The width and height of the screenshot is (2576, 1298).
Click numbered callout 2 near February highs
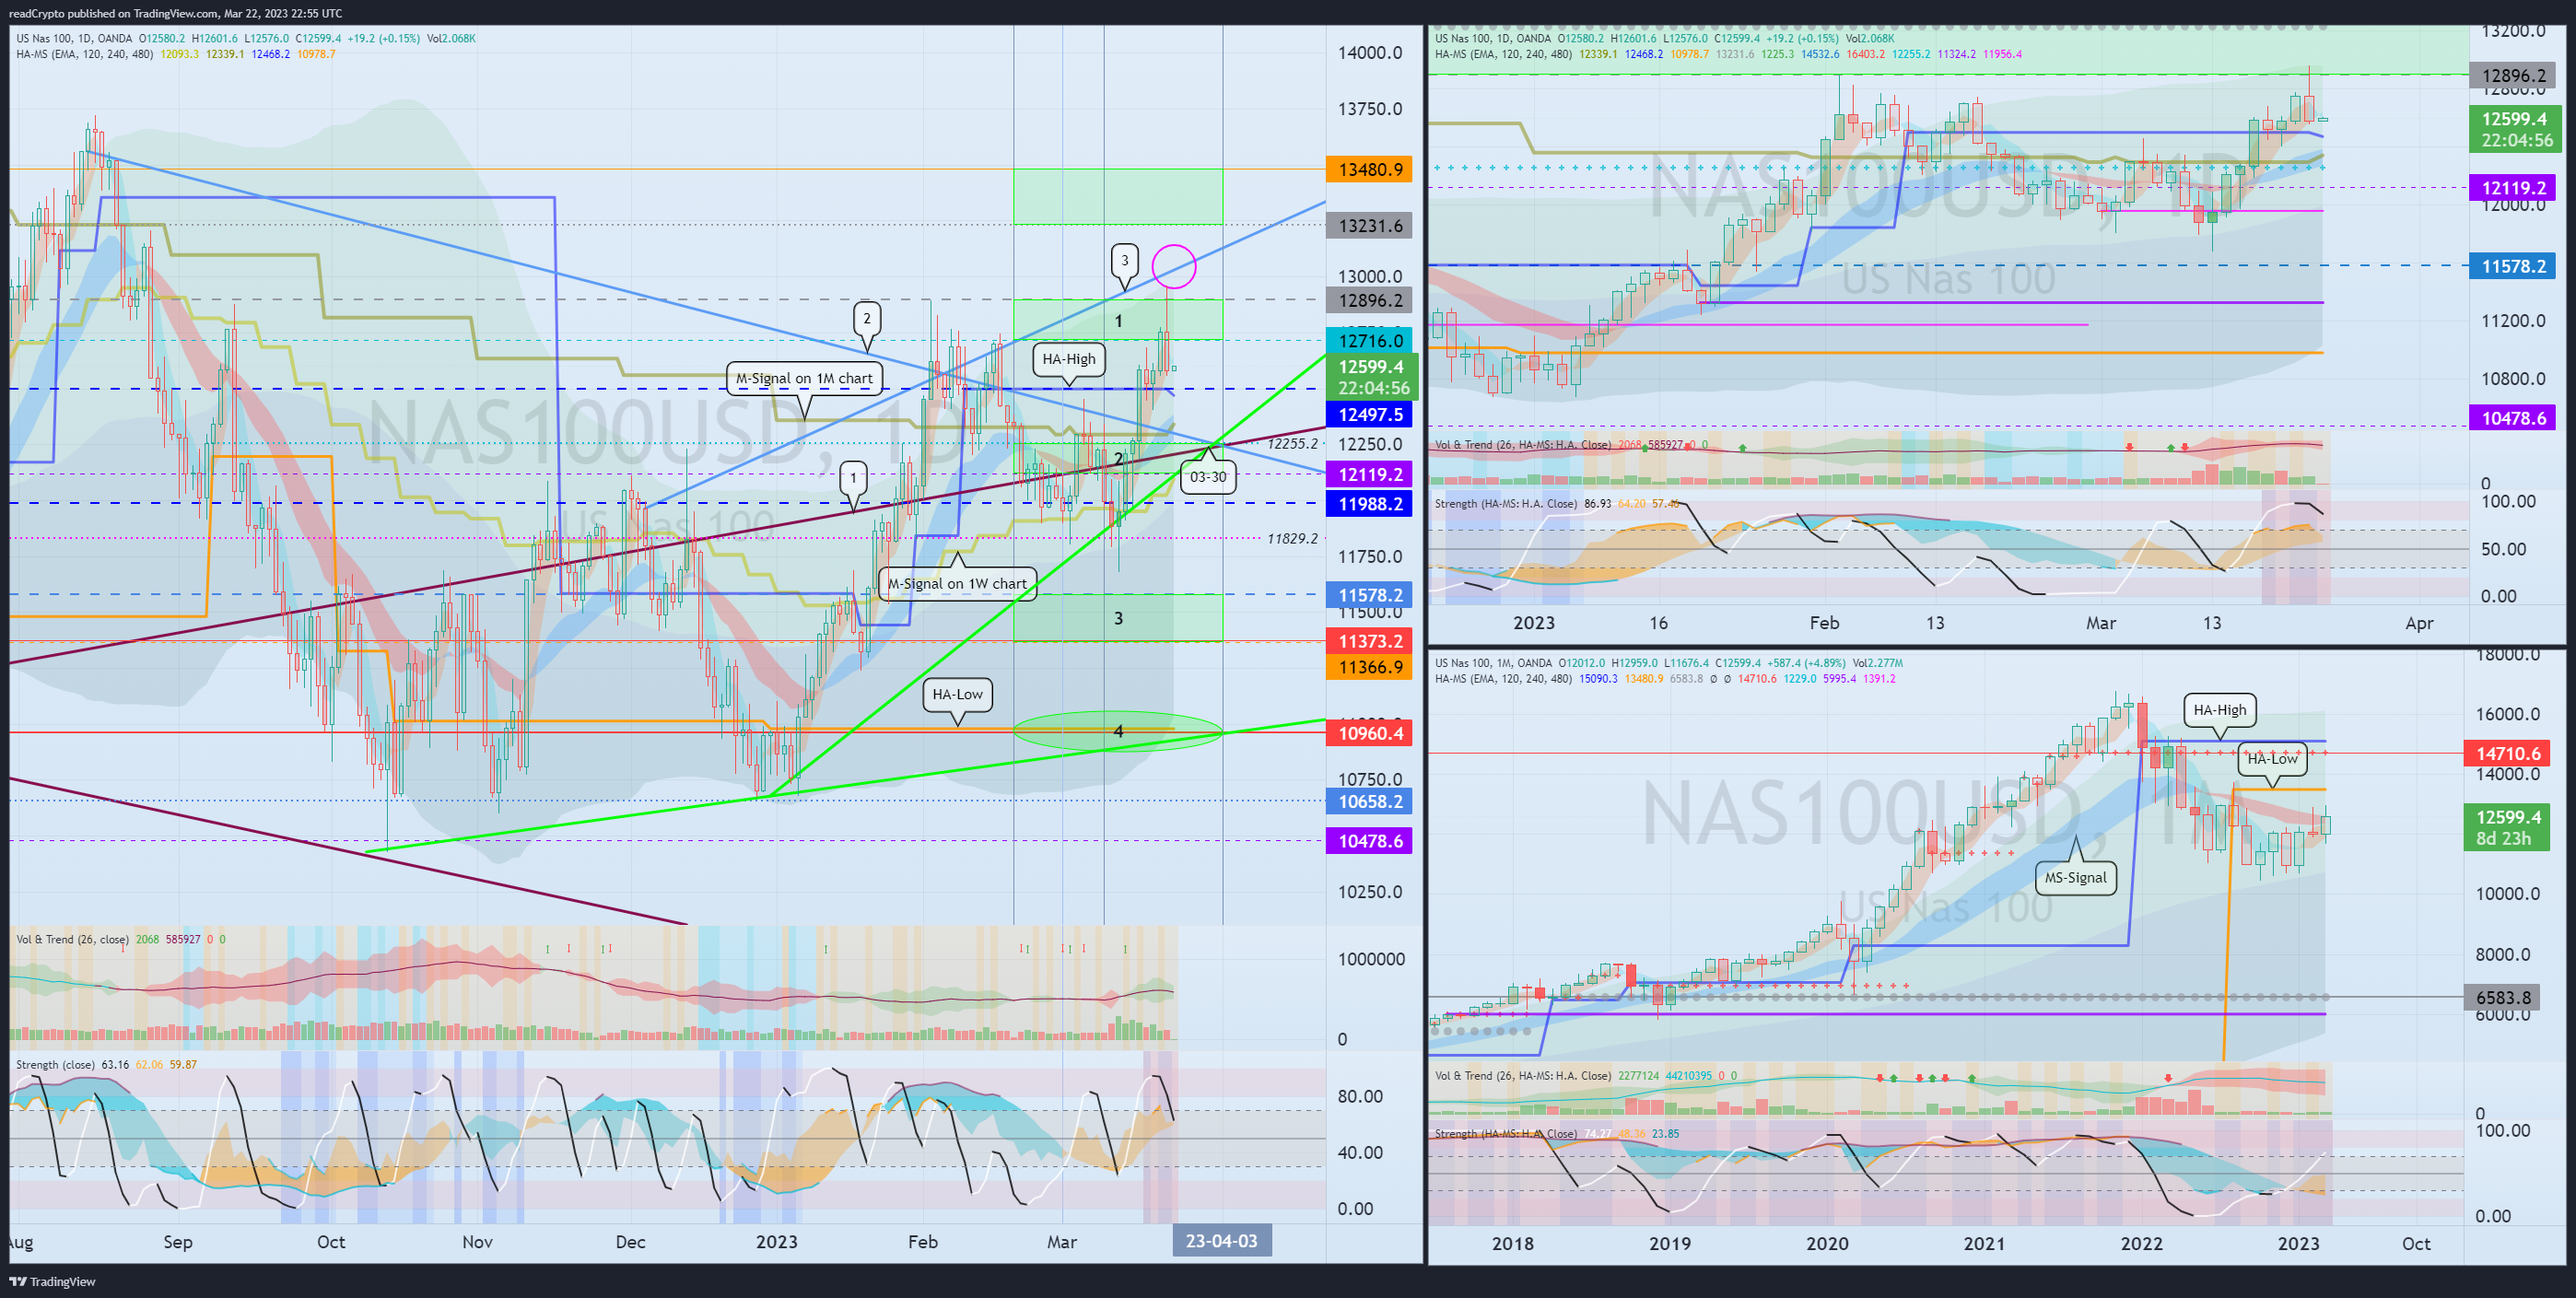tap(866, 318)
